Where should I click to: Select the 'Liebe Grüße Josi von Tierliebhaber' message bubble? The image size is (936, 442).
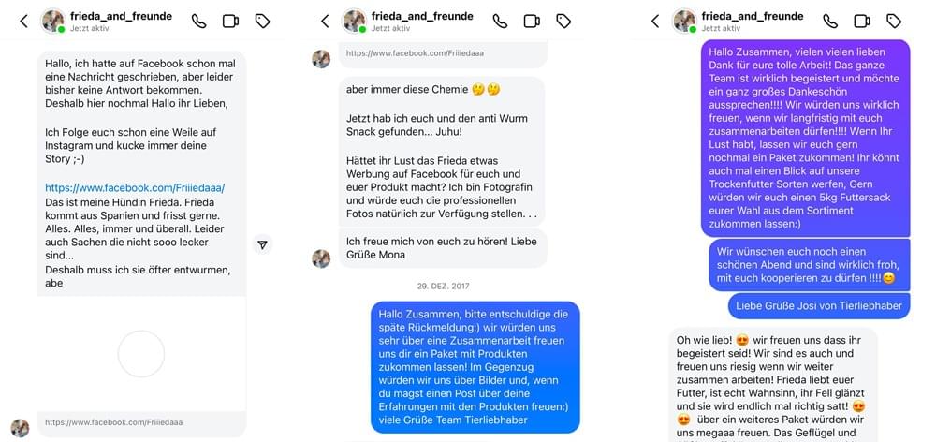pos(819,306)
